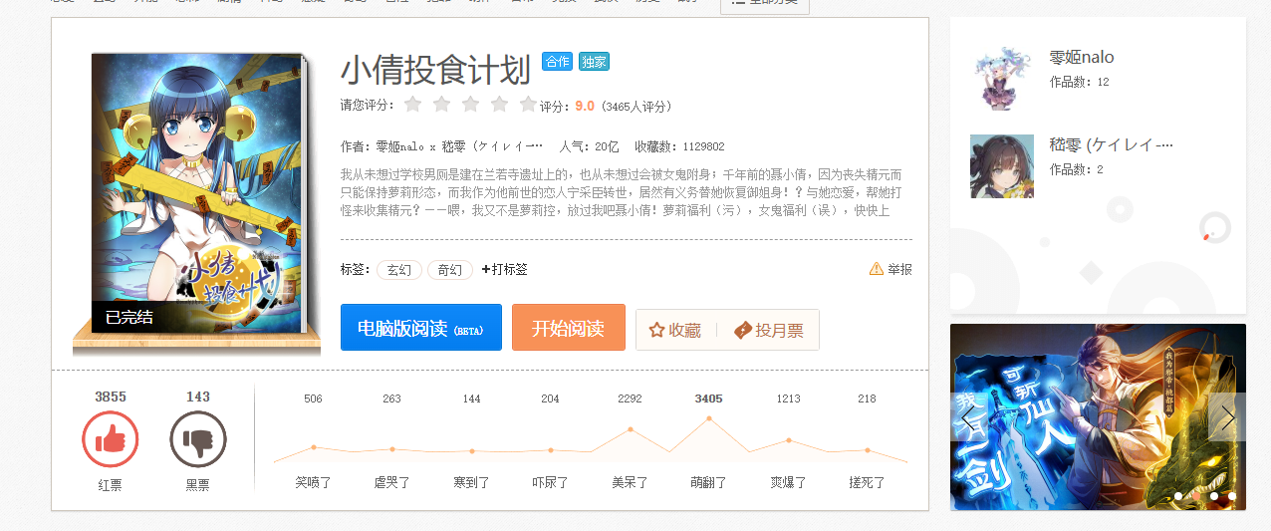Click the 小倩投食计划 comic cover
This screenshot has height=531, width=1271.
coord(197,193)
